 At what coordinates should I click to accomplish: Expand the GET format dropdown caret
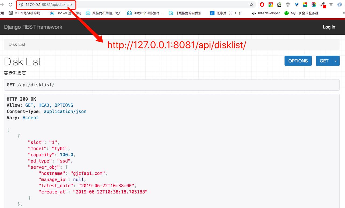pyautogui.click(x=336, y=61)
